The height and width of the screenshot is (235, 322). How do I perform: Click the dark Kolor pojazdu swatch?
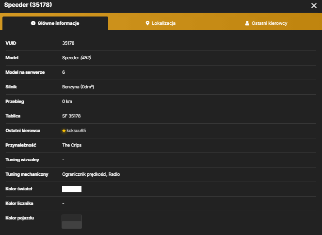(72, 221)
